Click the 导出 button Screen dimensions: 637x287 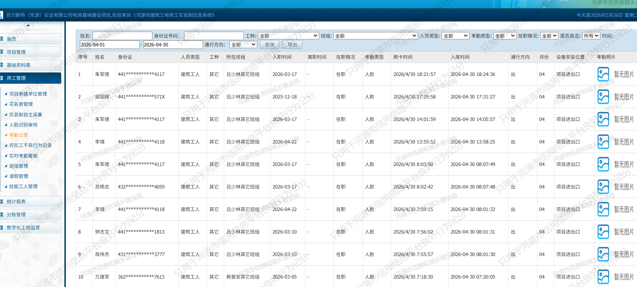[292, 45]
